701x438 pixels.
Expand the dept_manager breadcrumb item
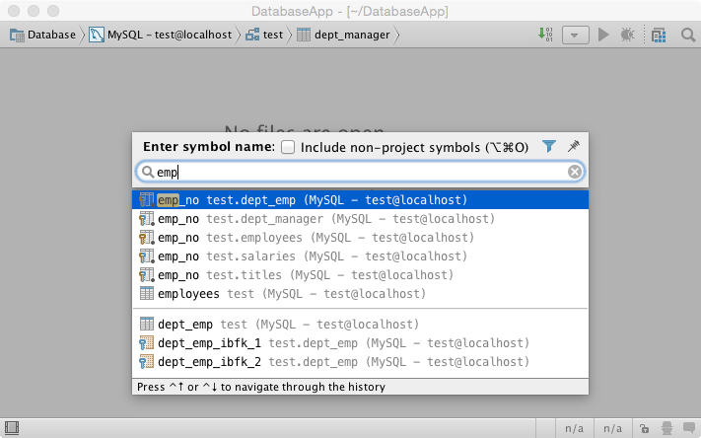343,35
